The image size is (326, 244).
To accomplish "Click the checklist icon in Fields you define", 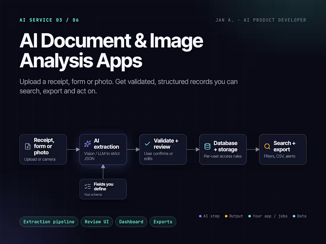I will pos(87,186).
